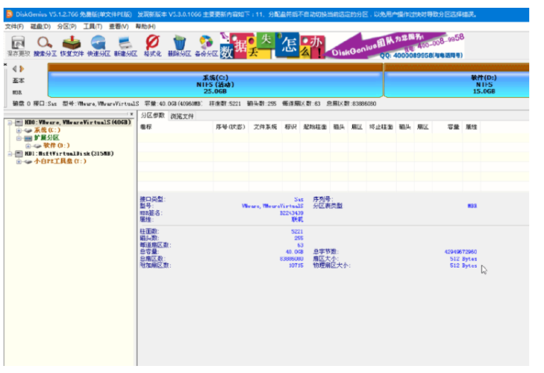Collapse the 扩展分区 tree node

[19, 138]
